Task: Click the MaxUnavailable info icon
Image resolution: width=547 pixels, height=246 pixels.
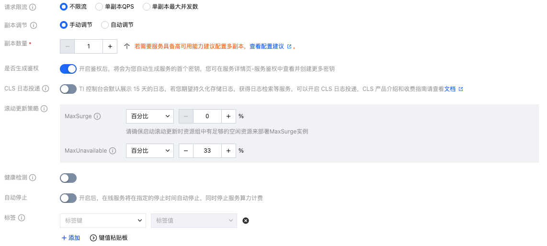Action: (113, 151)
